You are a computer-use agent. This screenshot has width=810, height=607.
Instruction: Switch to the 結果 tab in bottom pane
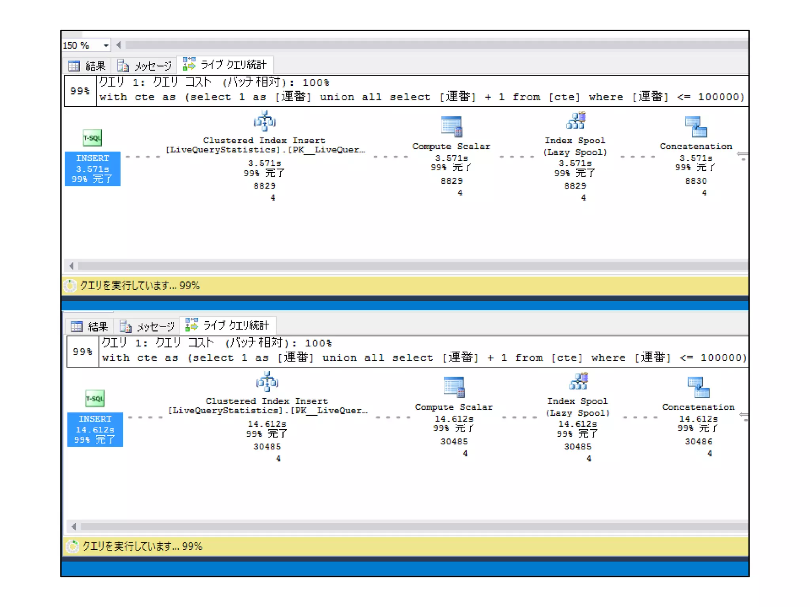89,326
